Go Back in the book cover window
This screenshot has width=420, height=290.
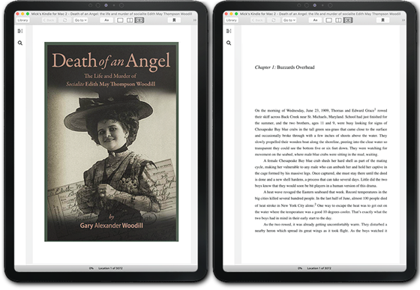[x=49, y=20]
